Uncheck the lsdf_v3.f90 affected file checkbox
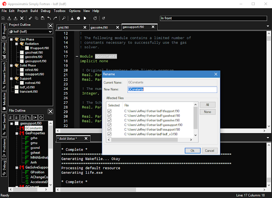Viewport: 272px width, 198px height. point(110,134)
